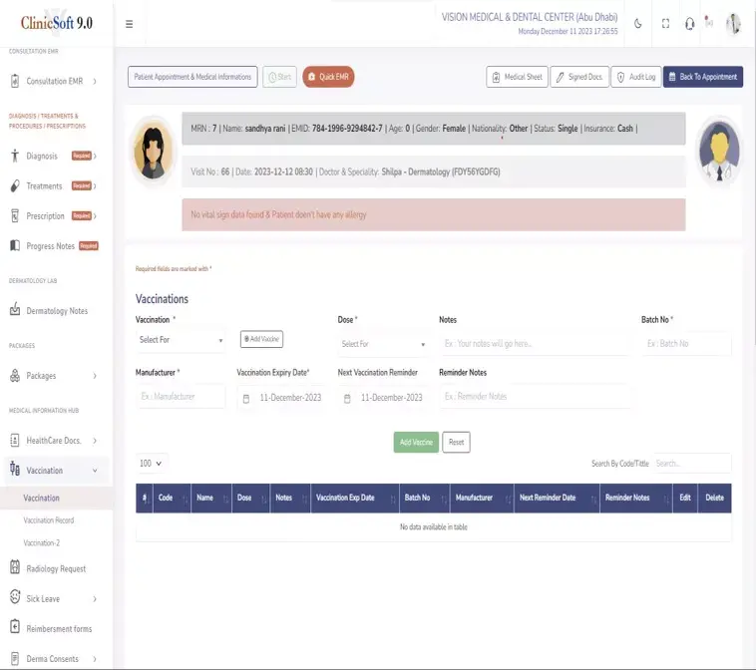The image size is (756, 670).
Task: Open the Medical Sheet
Action: [x=517, y=77]
